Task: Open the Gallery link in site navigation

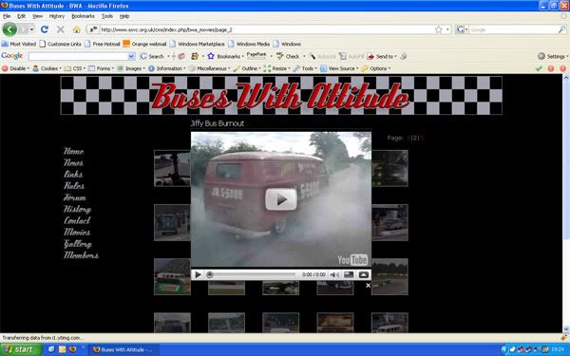Action: [x=78, y=244]
